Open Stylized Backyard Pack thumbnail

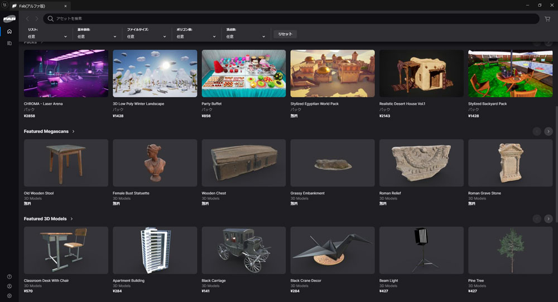coord(511,74)
